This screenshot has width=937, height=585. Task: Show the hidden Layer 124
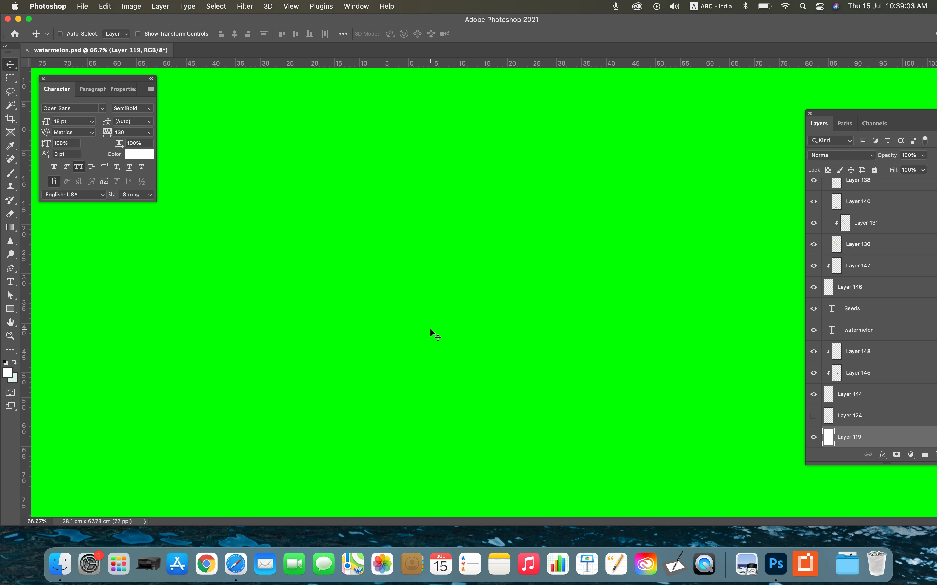click(x=814, y=416)
